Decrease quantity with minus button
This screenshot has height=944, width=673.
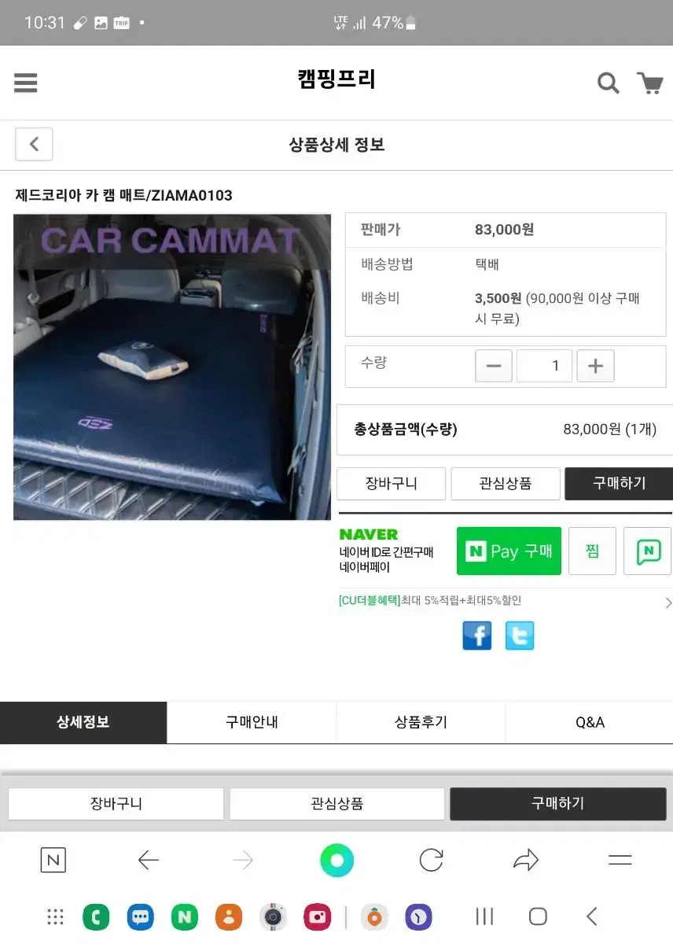(x=494, y=366)
